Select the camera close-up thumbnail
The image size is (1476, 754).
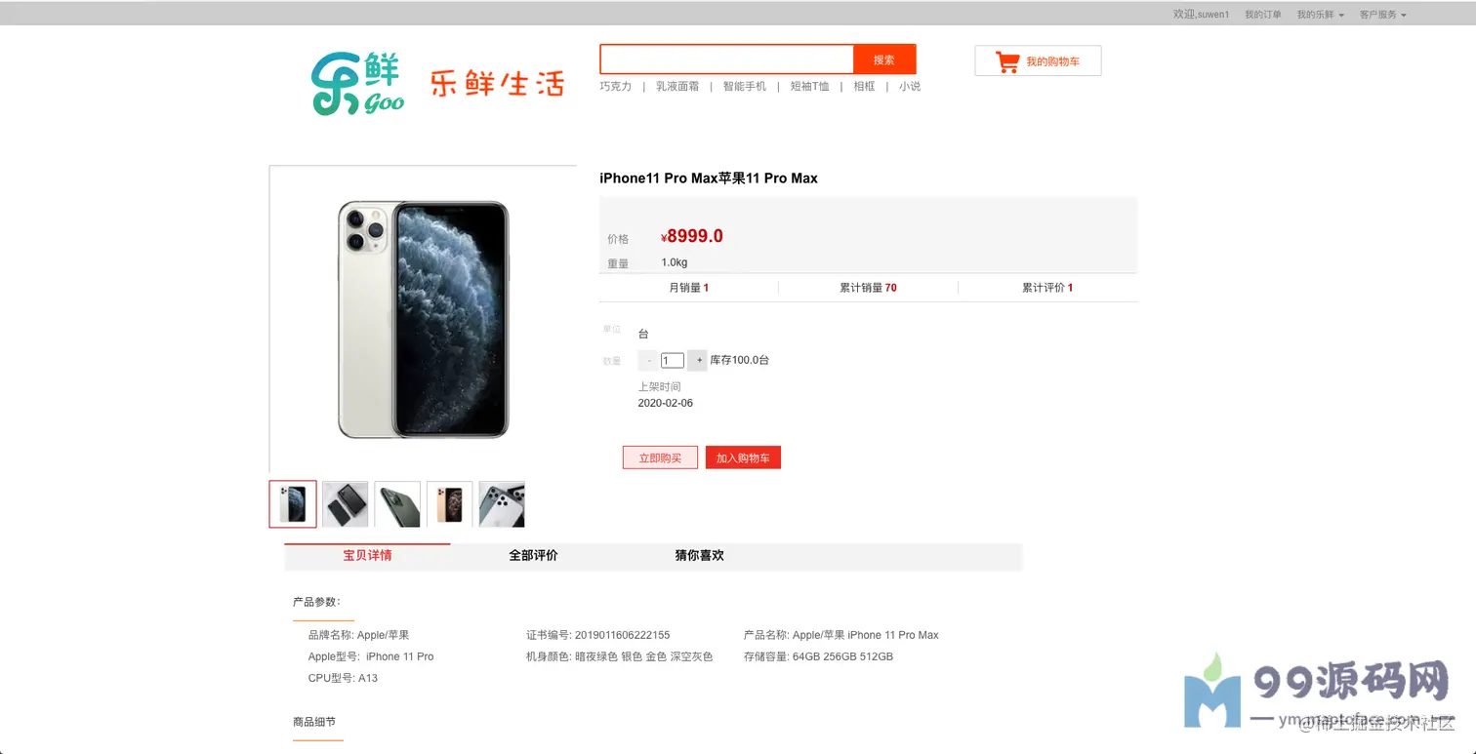coord(502,504)
